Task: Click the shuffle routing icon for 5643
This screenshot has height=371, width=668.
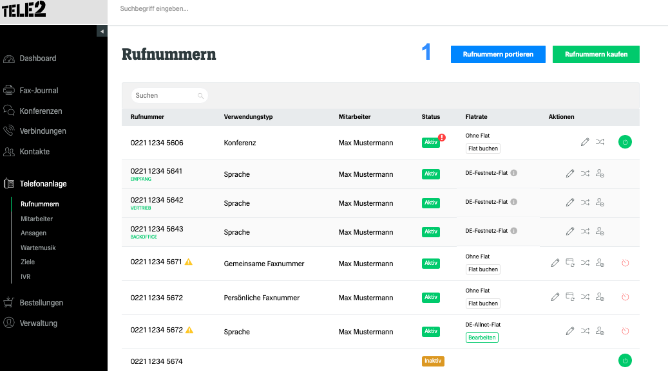Action: [x=585, y=231]
